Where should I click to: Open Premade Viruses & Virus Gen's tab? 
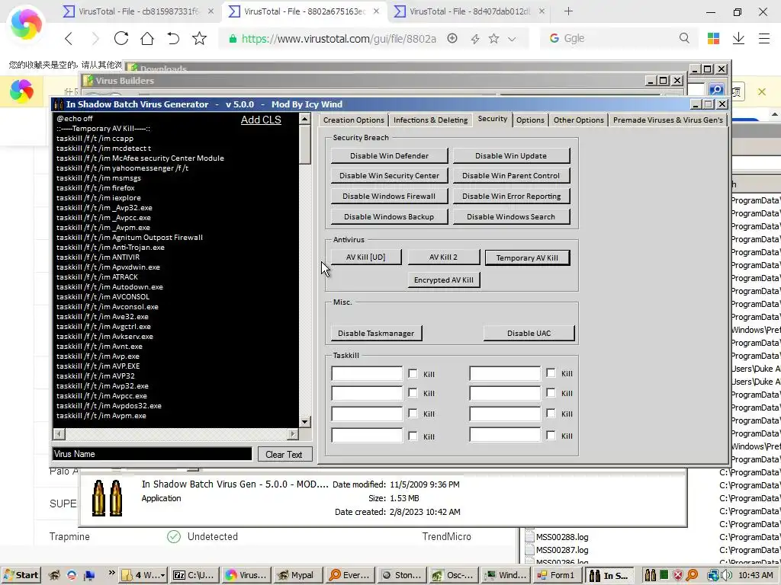pos(667,120)
